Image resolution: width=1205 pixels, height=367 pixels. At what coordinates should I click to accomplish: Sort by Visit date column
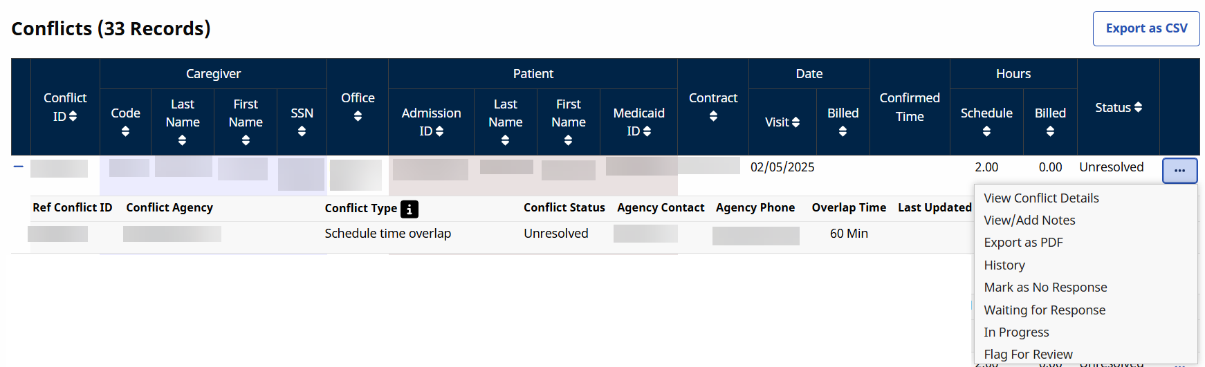tap(795, 122)
